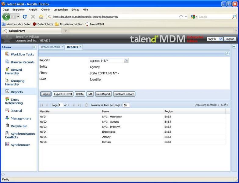This screenshot has width=239, height=183.
Task: Go to last page of results grid
Action: tap(79, 105)
